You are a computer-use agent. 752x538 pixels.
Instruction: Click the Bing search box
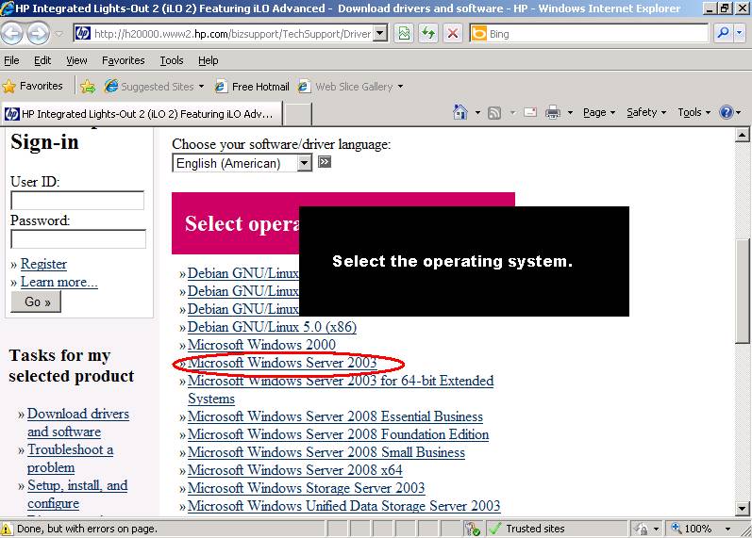pyautogui.click(x=596, y=34)
